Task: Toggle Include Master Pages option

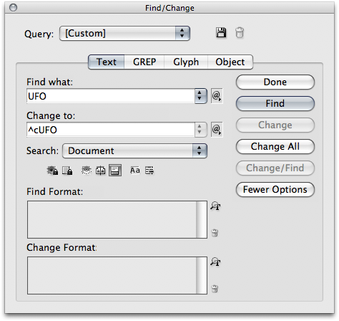Action: 100,171
